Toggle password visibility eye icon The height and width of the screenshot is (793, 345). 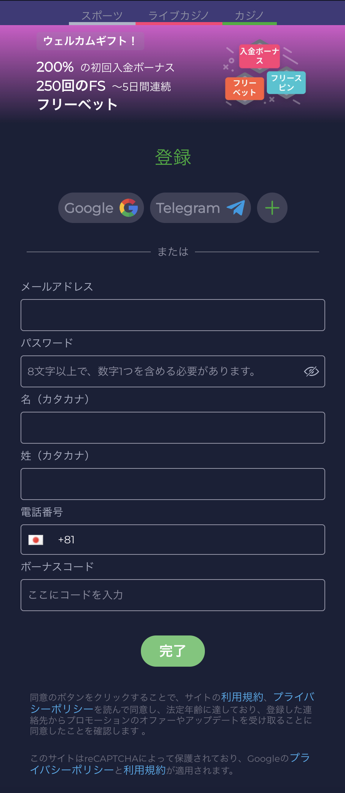(311, 371)
